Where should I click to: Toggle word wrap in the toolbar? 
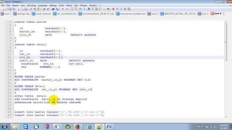coord(81,9)
